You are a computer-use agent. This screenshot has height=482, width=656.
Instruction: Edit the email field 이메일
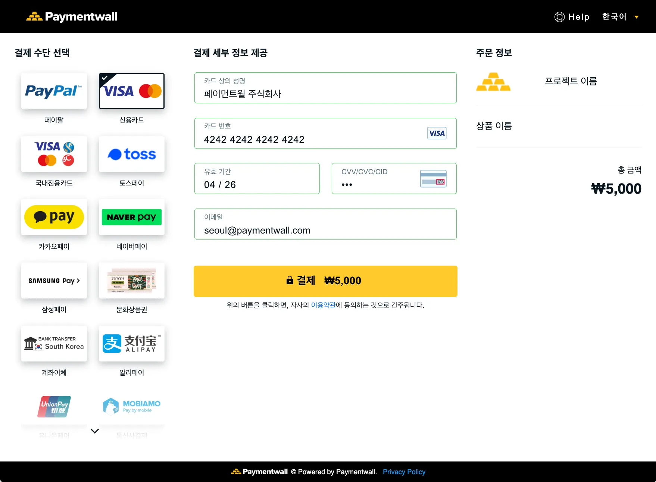(x=325, y=224)
